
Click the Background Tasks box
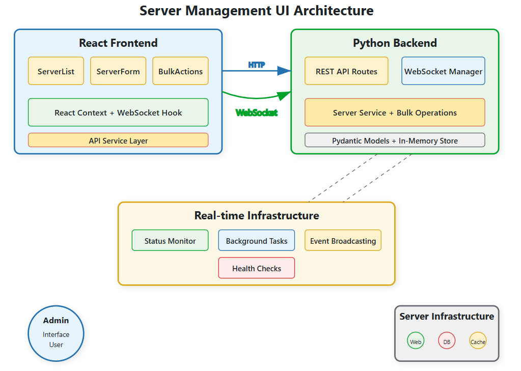257,241
